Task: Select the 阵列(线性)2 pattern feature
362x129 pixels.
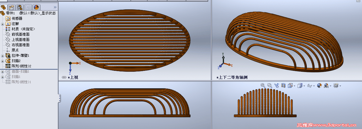Action: (x=21, y=66)
